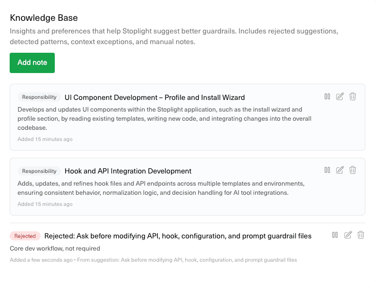Pause the Rejected guardrail suggestion entry
This screenshot has height=281, width=376.
click(x=335, y=235)
